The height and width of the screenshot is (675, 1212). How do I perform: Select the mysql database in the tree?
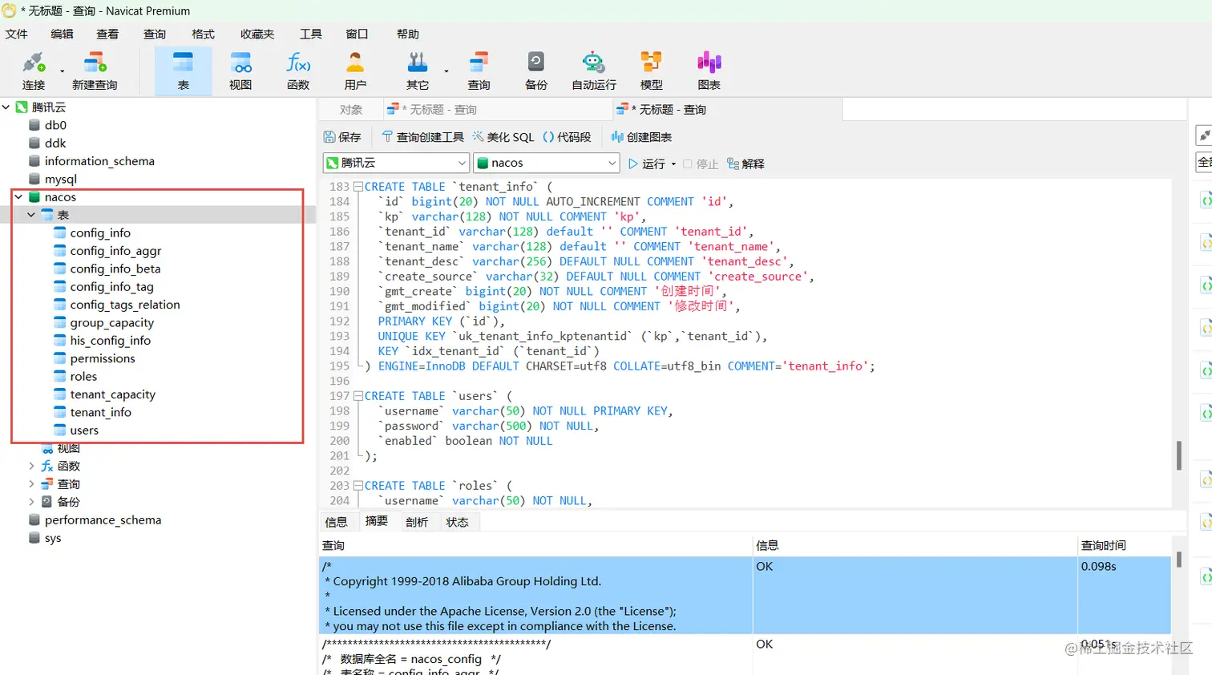click(61, 179)
